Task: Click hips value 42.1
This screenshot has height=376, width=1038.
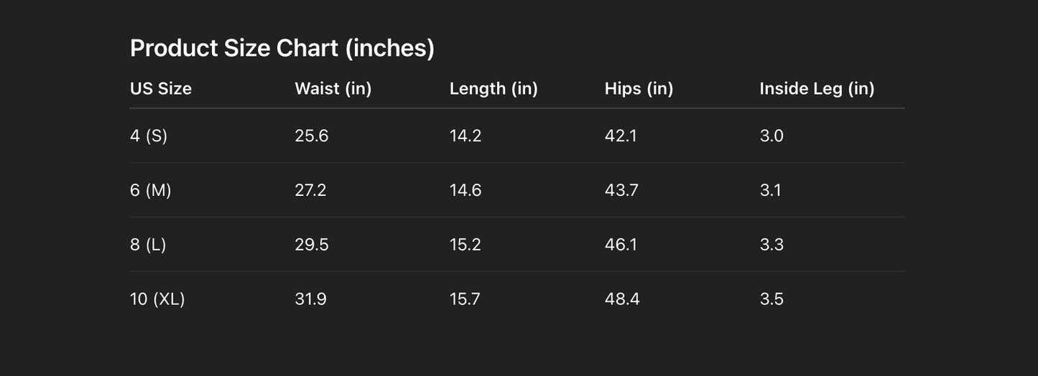Action: tap(621, 136)
